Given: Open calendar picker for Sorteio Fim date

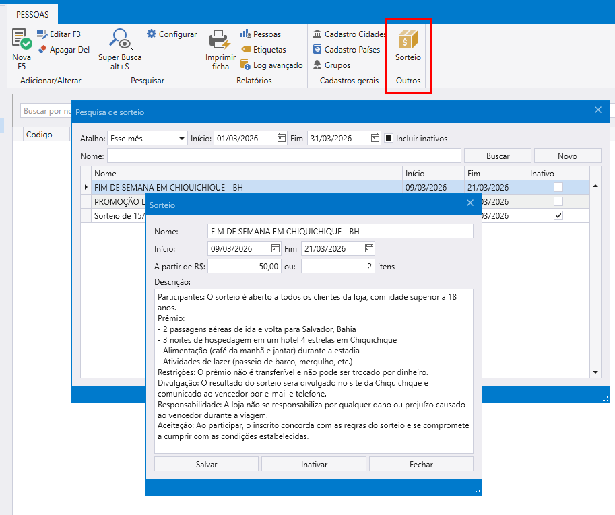Looking at the screenshot, I should point(368,248).
